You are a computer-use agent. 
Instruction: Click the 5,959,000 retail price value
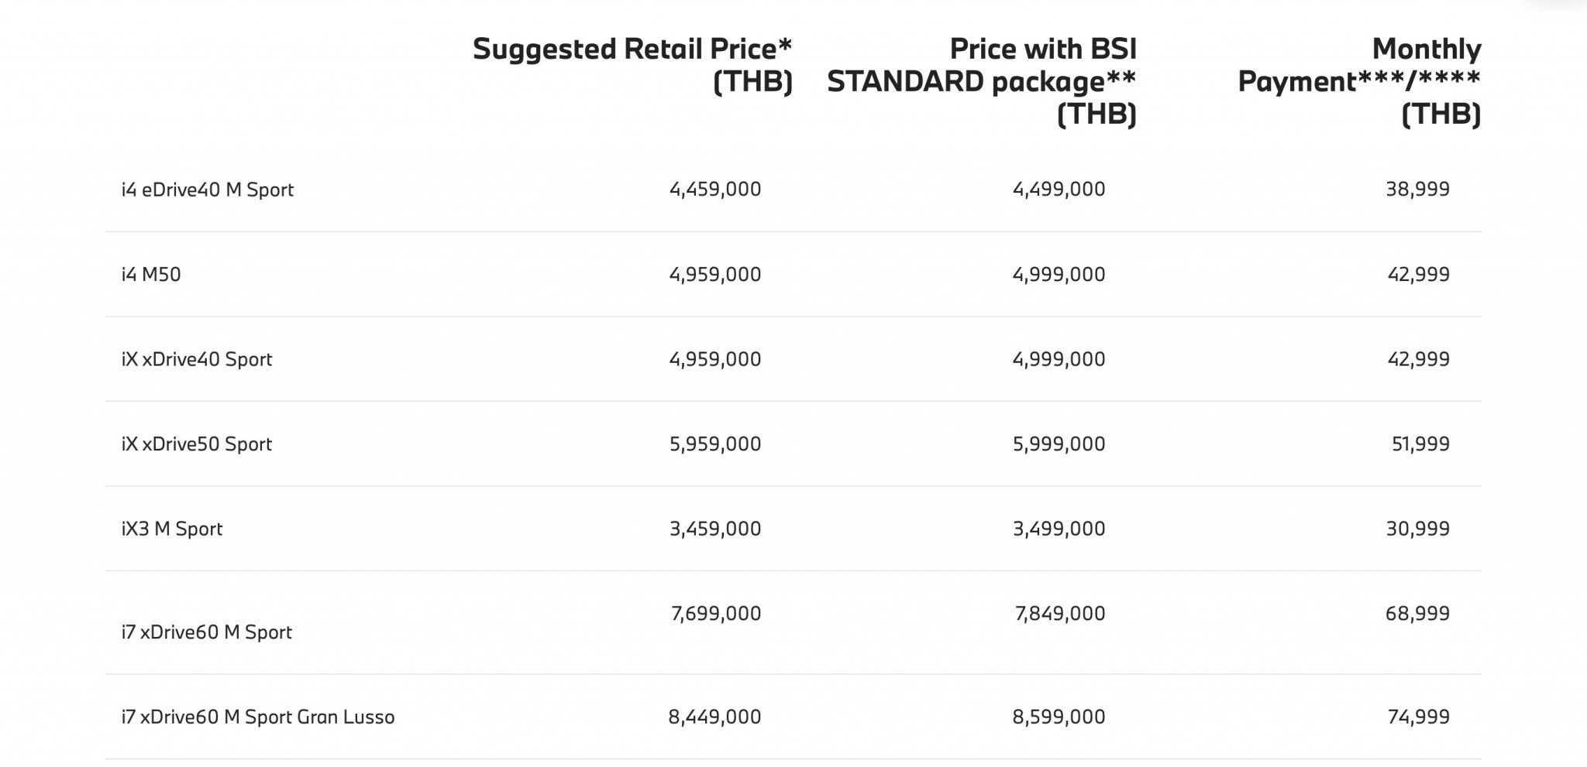pos(715,444)
